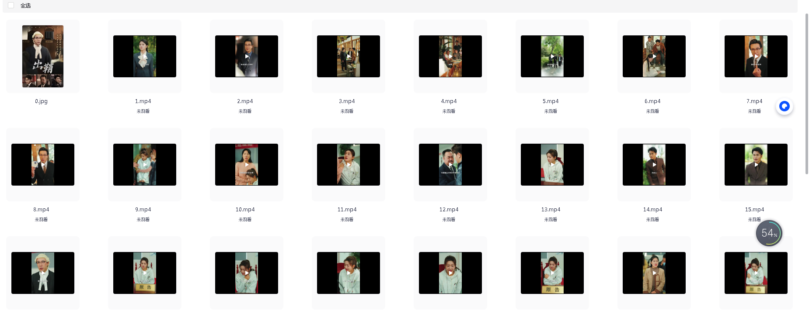Click the 未观看 status under 8.mp4
The height and width of the screenshot is (314, 809).
[x=41, y=220]
